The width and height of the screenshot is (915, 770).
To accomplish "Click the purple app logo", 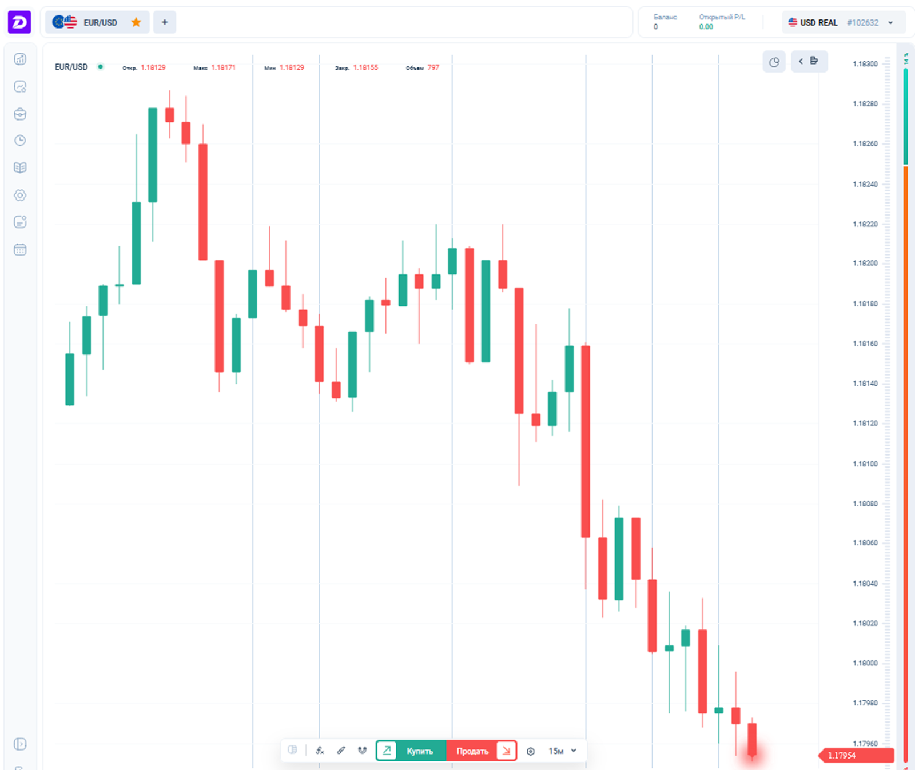I will coord(19,22).
